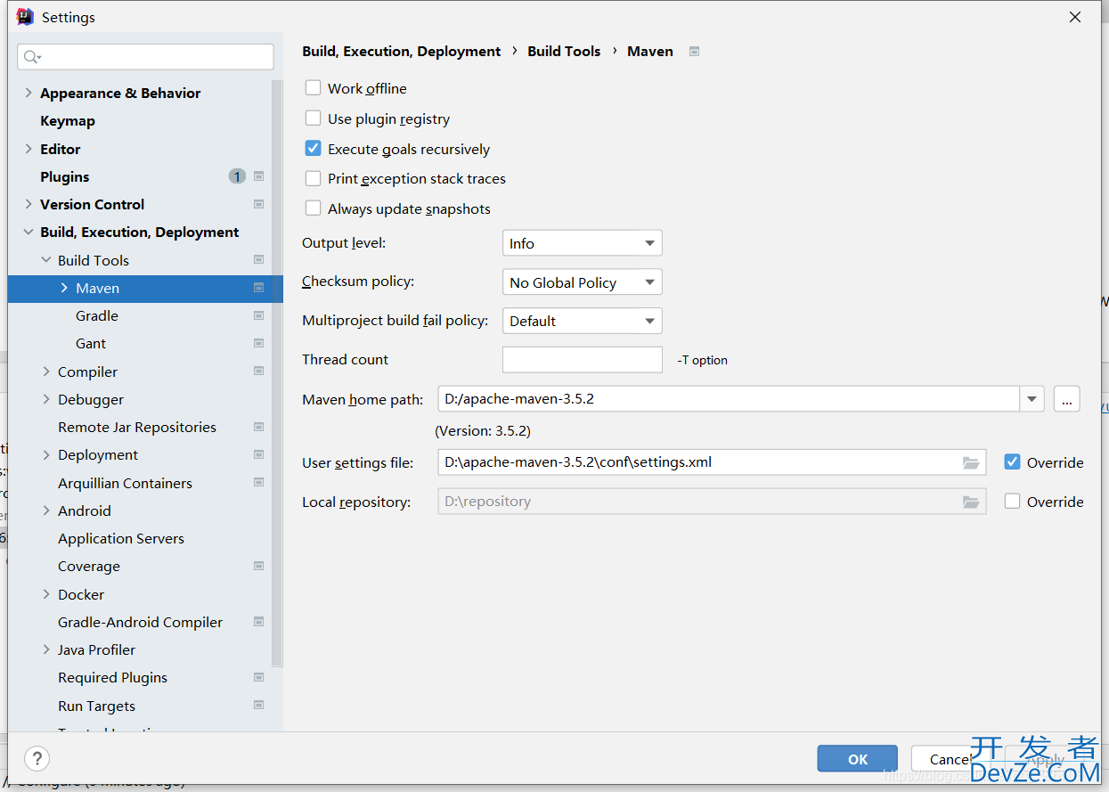Viewport: 1109px width, 792px height.
Task: Click the Plugins update count badge
Action: tap(237, 176)
